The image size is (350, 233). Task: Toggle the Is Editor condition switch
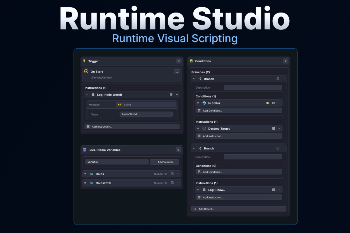click(x=268, y=103)
